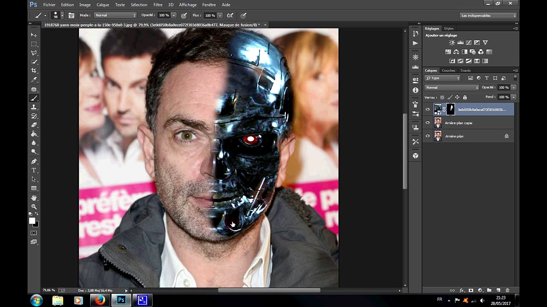
Task: Open the layer Type filter dropdown
Action: coord(442,78)
